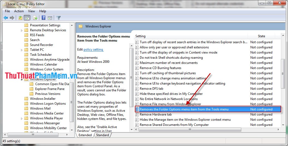
Task: Click the settings list horizontal scroll right arrow
Action: point(278,129)
